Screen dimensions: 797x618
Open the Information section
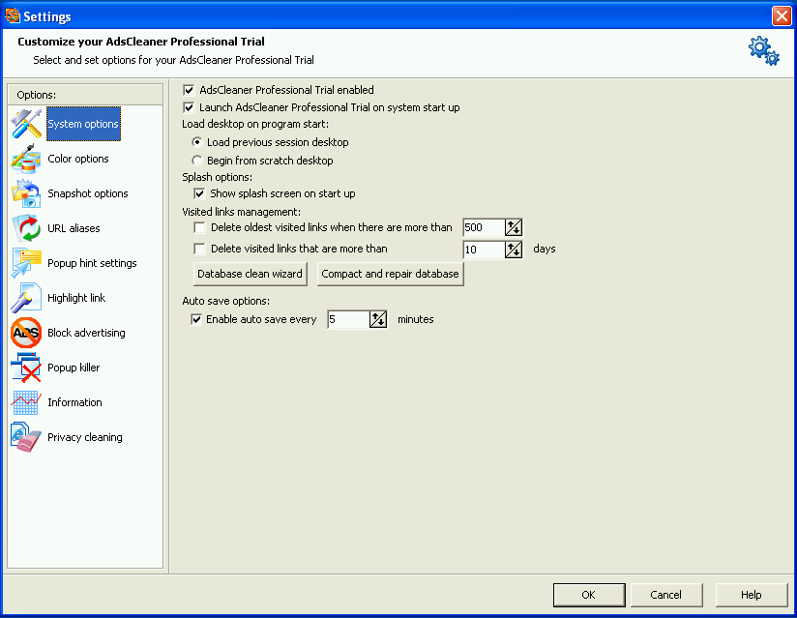click(74, 402)
